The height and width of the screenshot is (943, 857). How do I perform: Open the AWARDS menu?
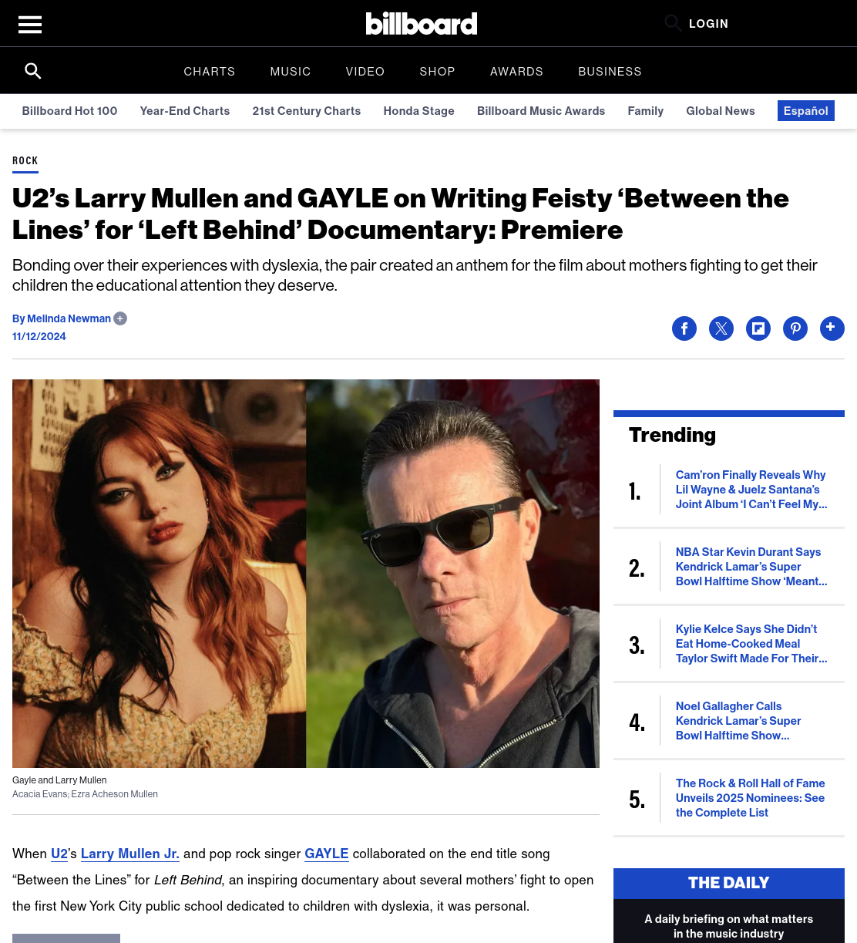tap(517, 72)
